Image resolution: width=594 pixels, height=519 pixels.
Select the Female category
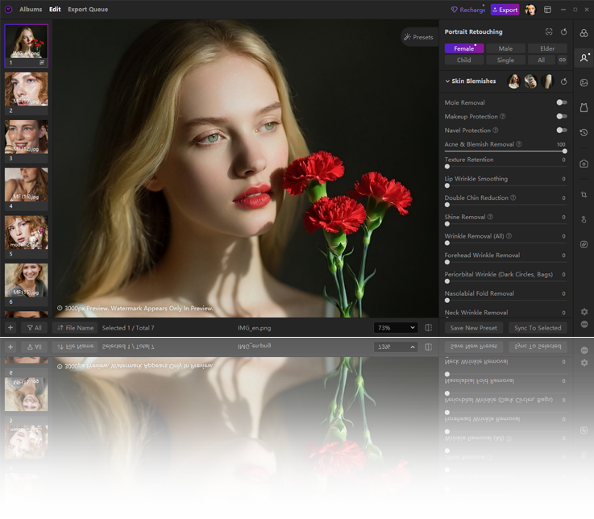point(464,48)
